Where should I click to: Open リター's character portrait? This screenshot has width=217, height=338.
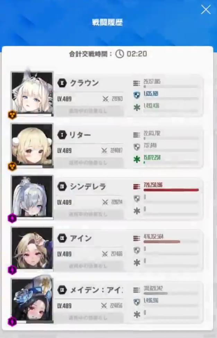point(32,145)
